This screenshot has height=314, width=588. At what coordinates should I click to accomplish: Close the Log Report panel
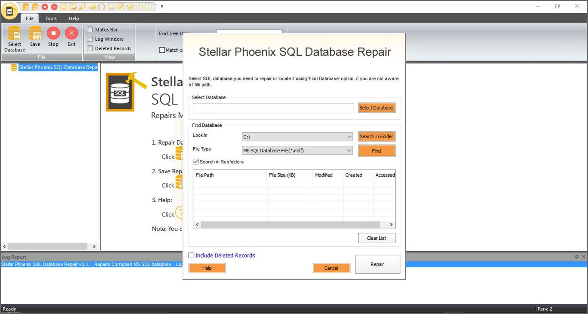coord(584,257)
